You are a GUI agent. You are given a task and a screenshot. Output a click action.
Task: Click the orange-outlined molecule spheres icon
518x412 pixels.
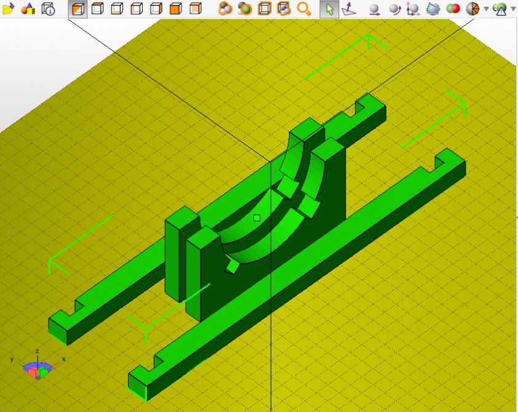[x=225, y=9]
